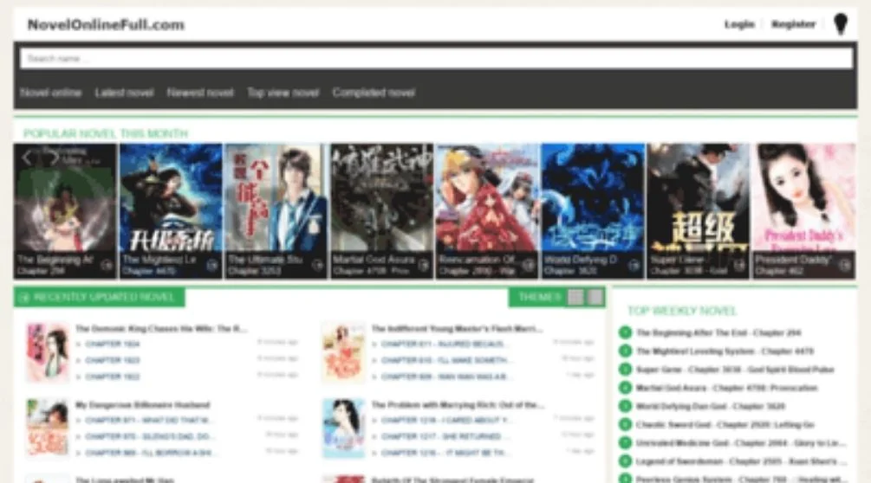Open Chapter 611 of Indifferent Young Master
The image size is (871, 483).
click(x=443, y=344)
